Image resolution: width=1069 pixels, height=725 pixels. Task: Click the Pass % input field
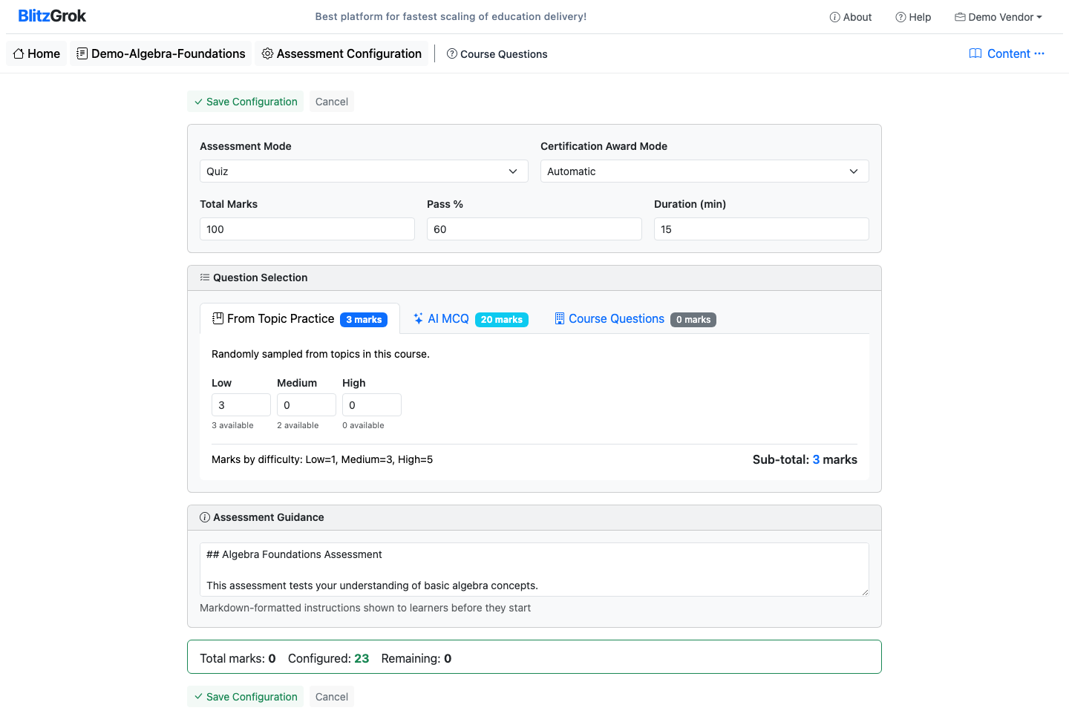[x=534, y=229]
